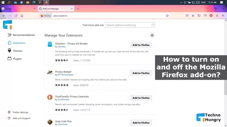Viewport: 227px width, 127px height.
Task: Open Ghostery – Privacy Ad Blocker title
Action: (x=71, y=44)
